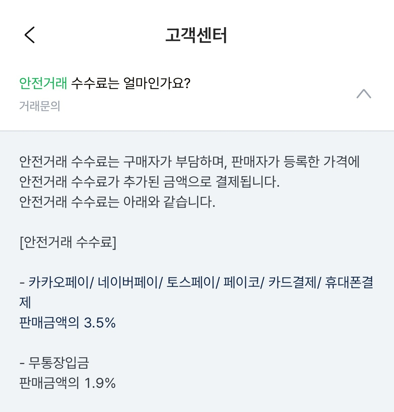
Task: Click the line about 구매자가 부담하며
Action: 190,162
